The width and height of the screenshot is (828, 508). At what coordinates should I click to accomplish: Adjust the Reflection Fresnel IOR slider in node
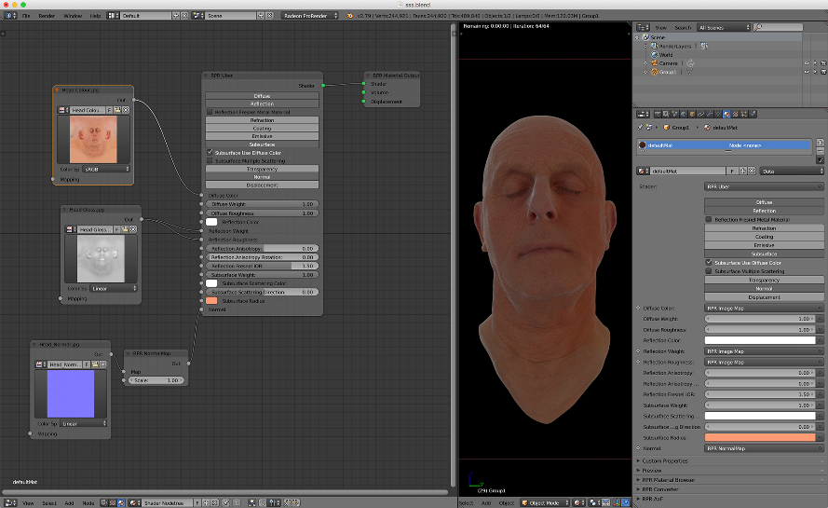(x=263, y=266)
